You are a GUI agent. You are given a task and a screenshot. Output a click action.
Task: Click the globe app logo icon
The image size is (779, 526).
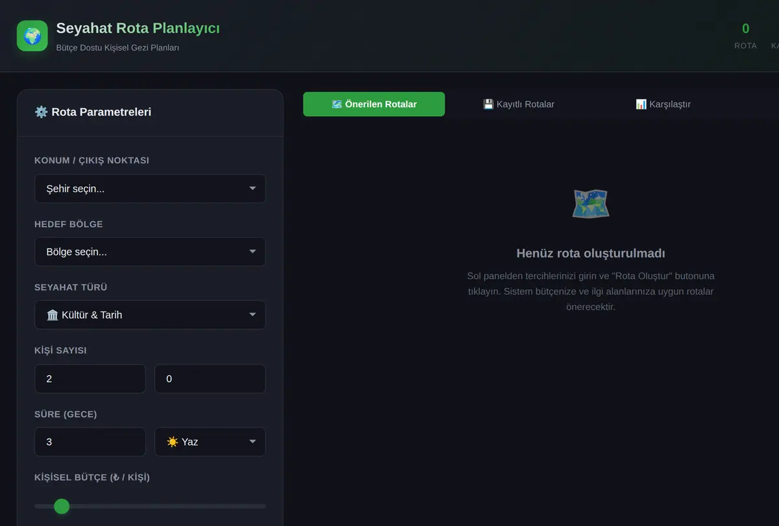[x=32, y=36]
